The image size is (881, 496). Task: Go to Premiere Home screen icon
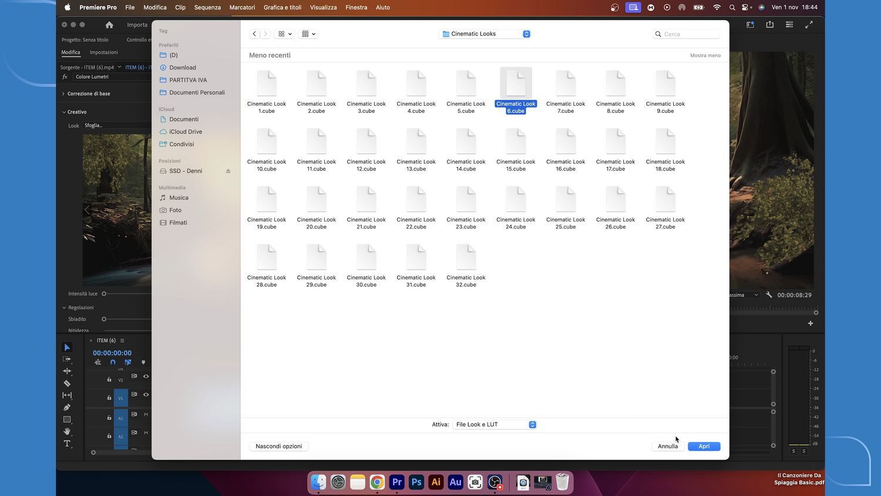[x=109, y=25]
